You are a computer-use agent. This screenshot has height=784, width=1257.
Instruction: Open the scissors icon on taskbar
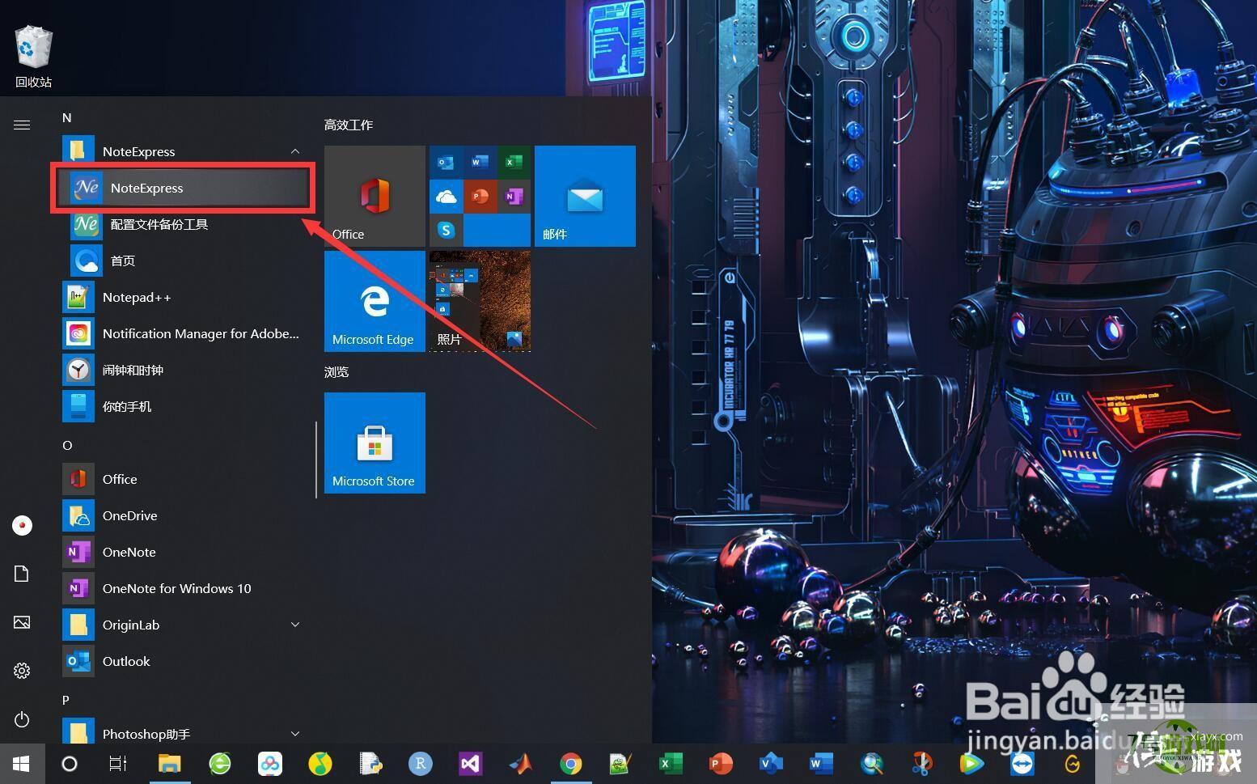pos(921,763)
